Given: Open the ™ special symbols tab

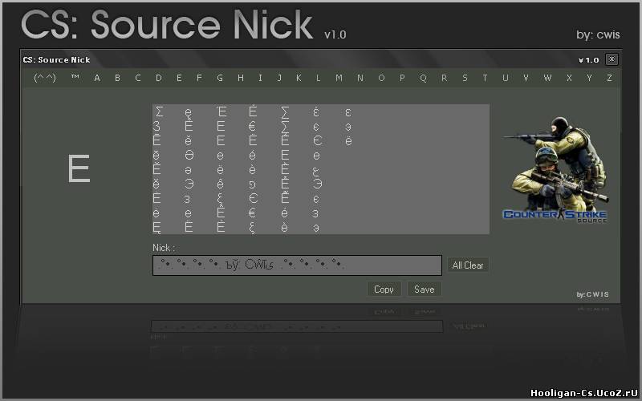Looking at the screenshot, I should 75,77.
